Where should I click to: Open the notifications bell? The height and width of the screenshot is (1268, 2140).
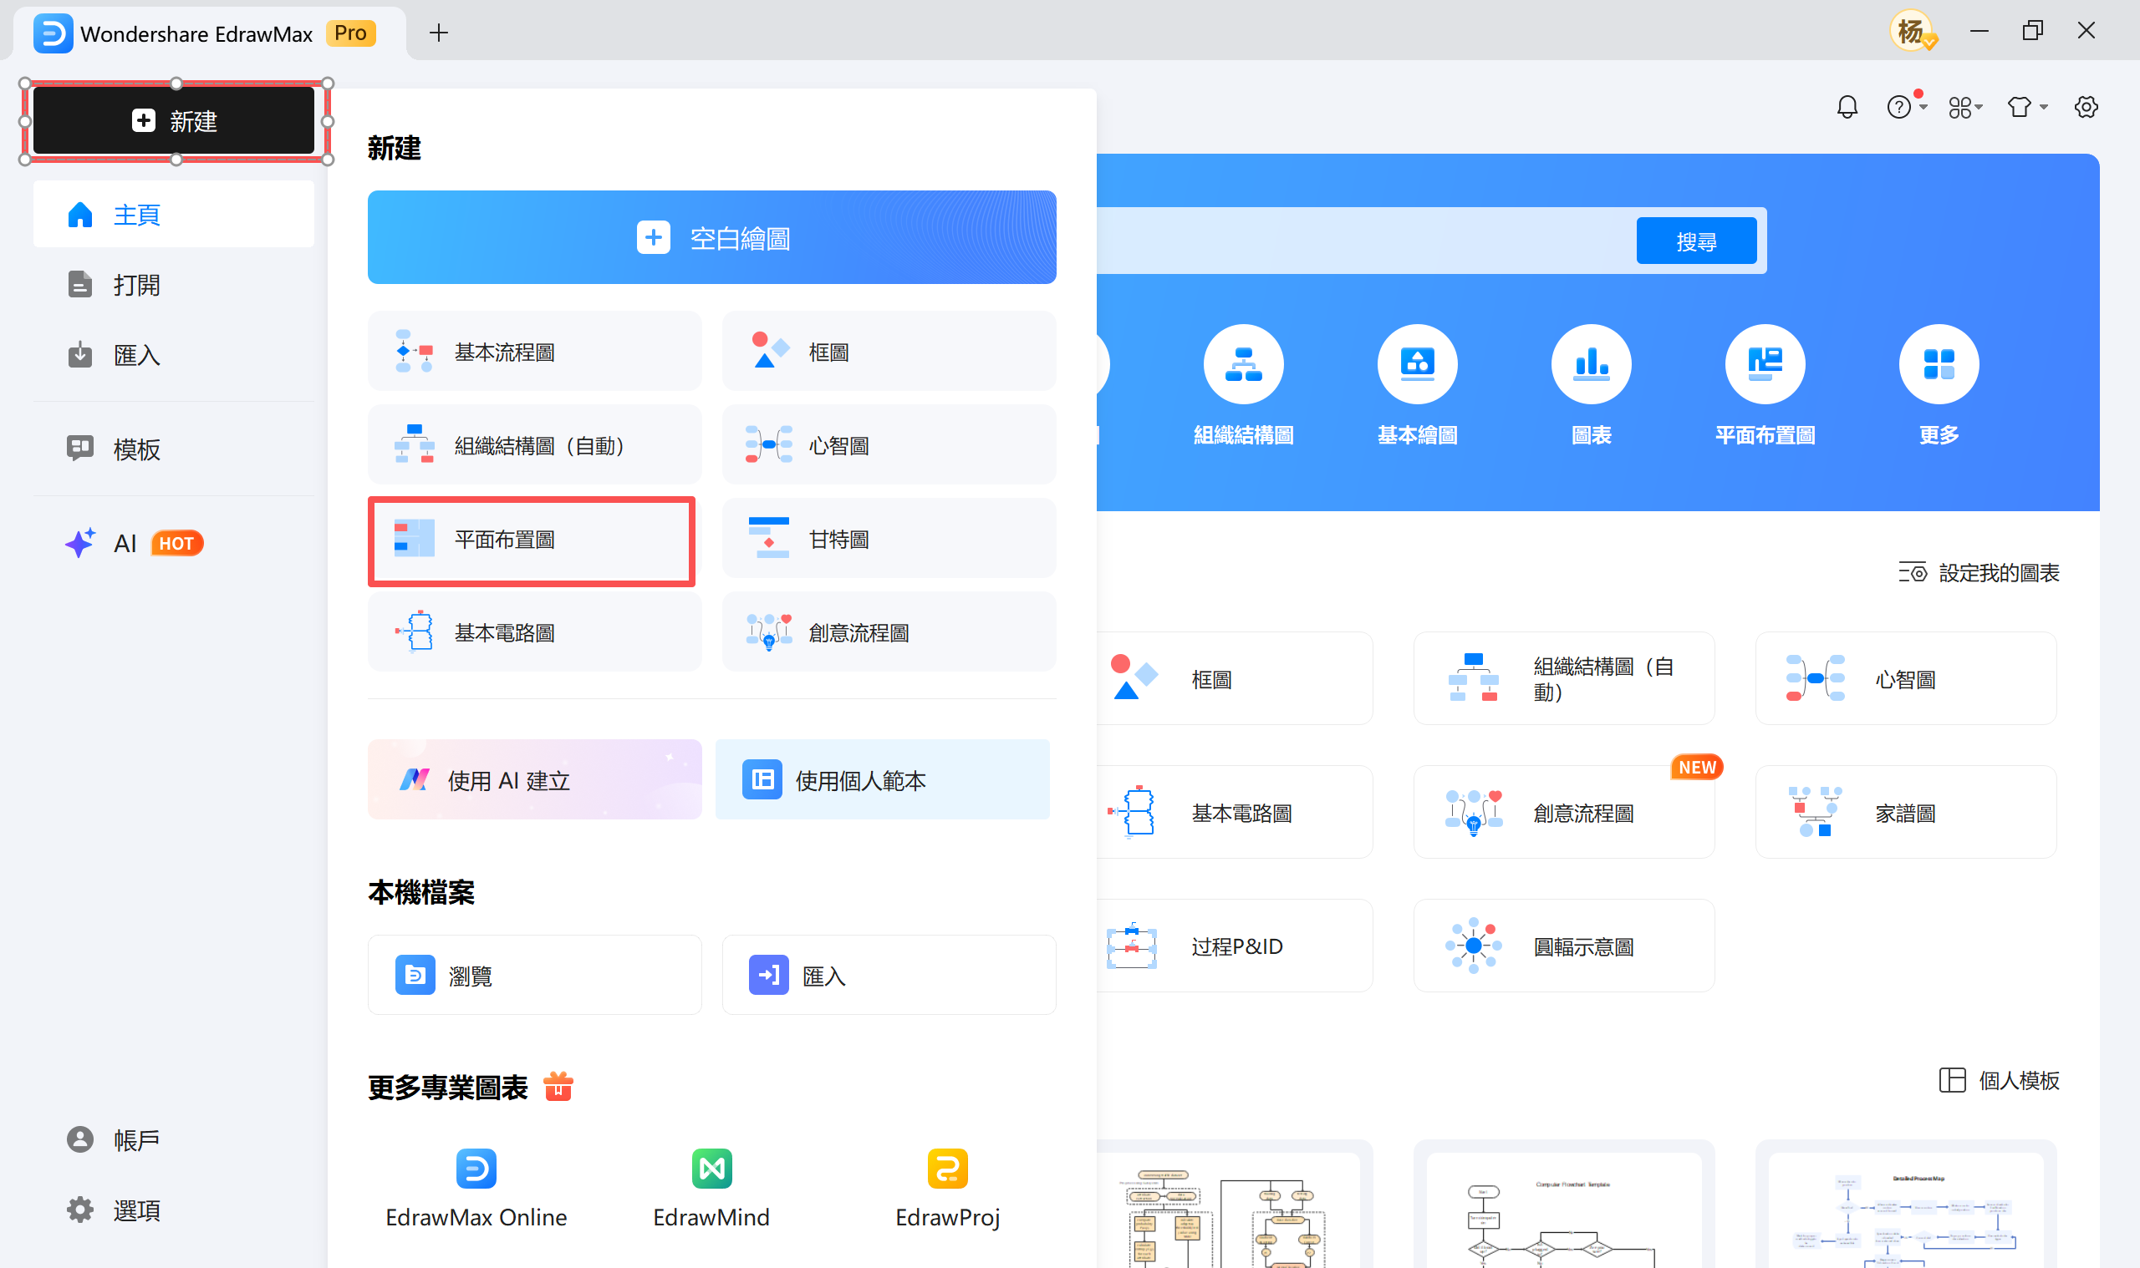click(1847, 106)
